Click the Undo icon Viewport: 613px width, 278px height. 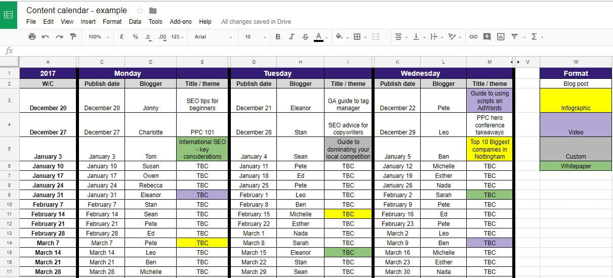point(46,36)
